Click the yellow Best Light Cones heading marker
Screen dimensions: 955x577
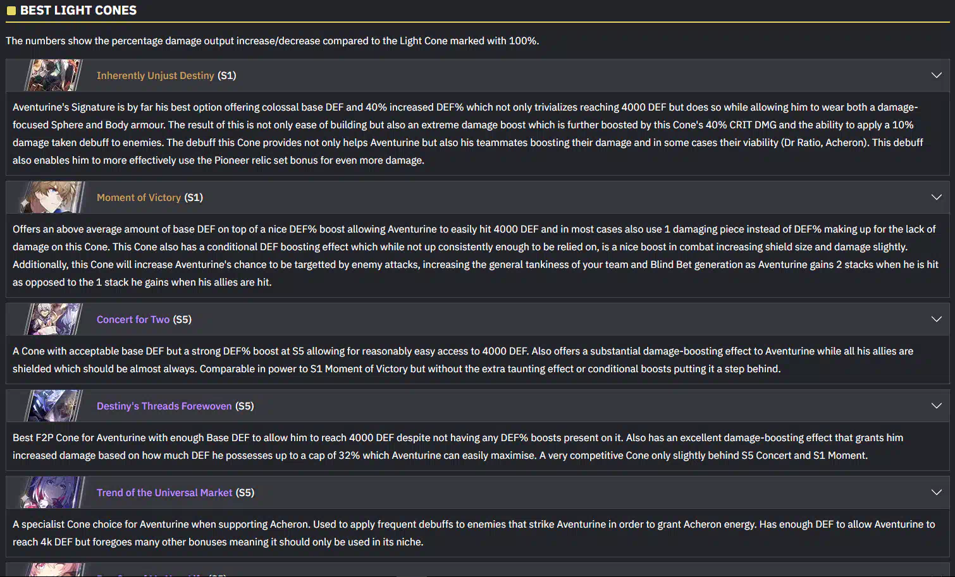point(11,11)
